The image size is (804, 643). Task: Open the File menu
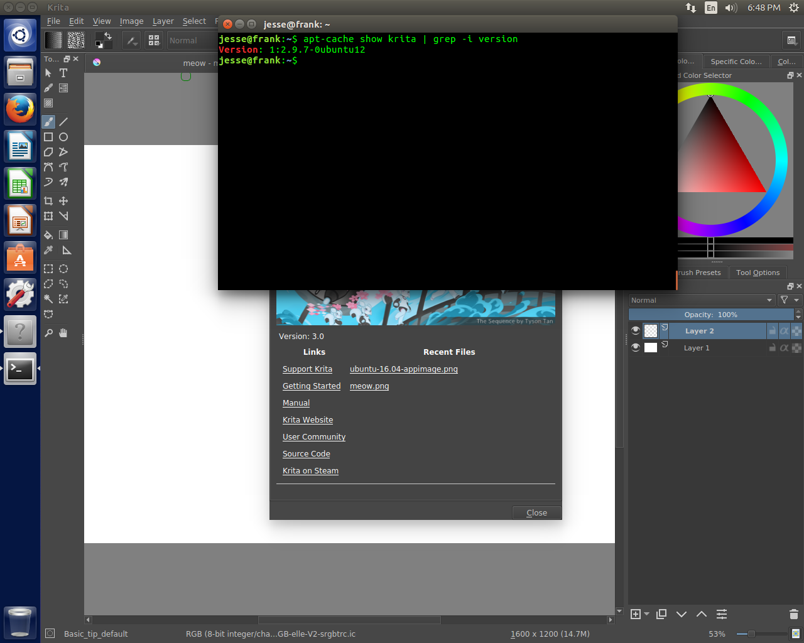pos(54,21)
